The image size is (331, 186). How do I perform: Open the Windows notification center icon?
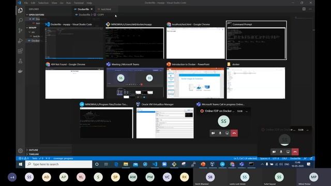tap(309, 164)
